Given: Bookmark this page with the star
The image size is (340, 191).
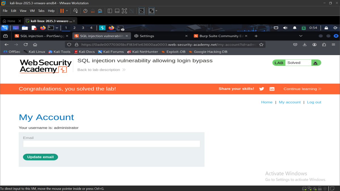Looking at the screenshot, I should point(261,44).
